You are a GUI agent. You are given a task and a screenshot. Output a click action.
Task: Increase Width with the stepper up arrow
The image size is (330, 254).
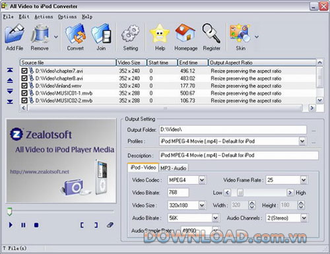tap(252, 203)
